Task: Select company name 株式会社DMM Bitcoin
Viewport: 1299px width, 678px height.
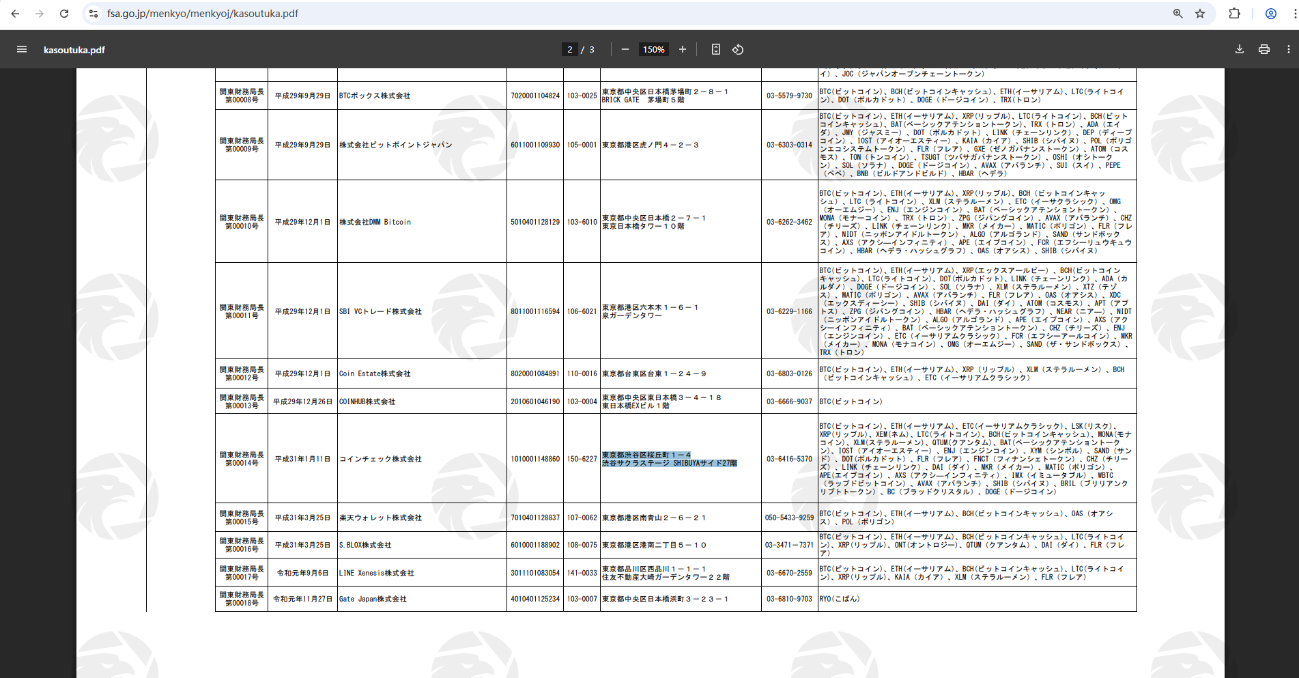Action: 375,222
